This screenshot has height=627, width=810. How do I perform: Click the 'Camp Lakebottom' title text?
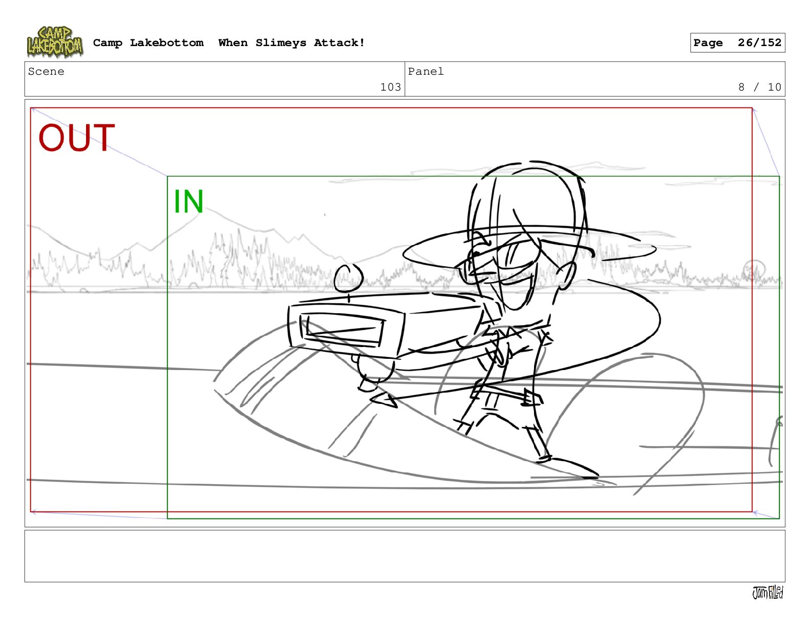[148, 43]
